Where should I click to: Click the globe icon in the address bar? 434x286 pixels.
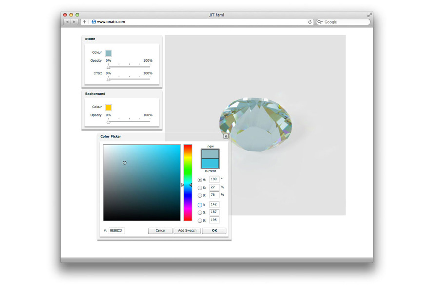point(94,22)
